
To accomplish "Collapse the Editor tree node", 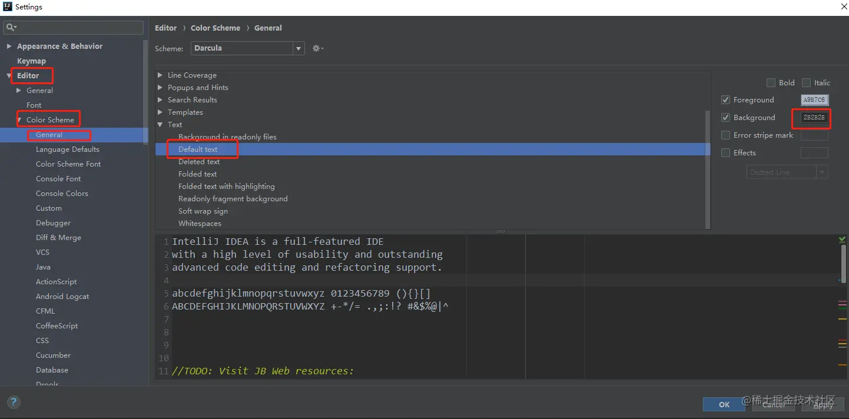I will coord(9,76).
